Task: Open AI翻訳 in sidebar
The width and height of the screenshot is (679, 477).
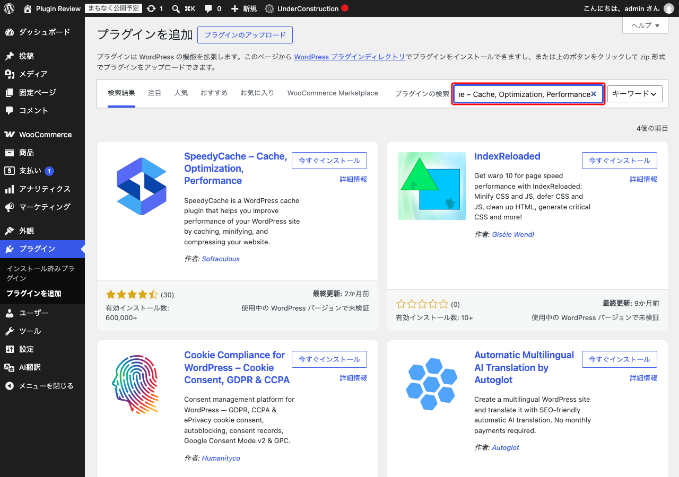Action: (42, 367)
